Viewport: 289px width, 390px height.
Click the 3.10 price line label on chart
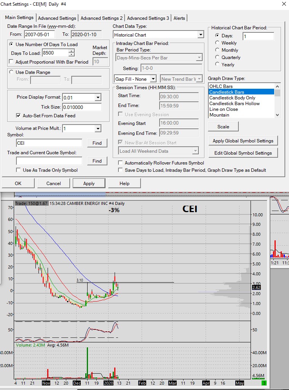(x=80, y=280)
